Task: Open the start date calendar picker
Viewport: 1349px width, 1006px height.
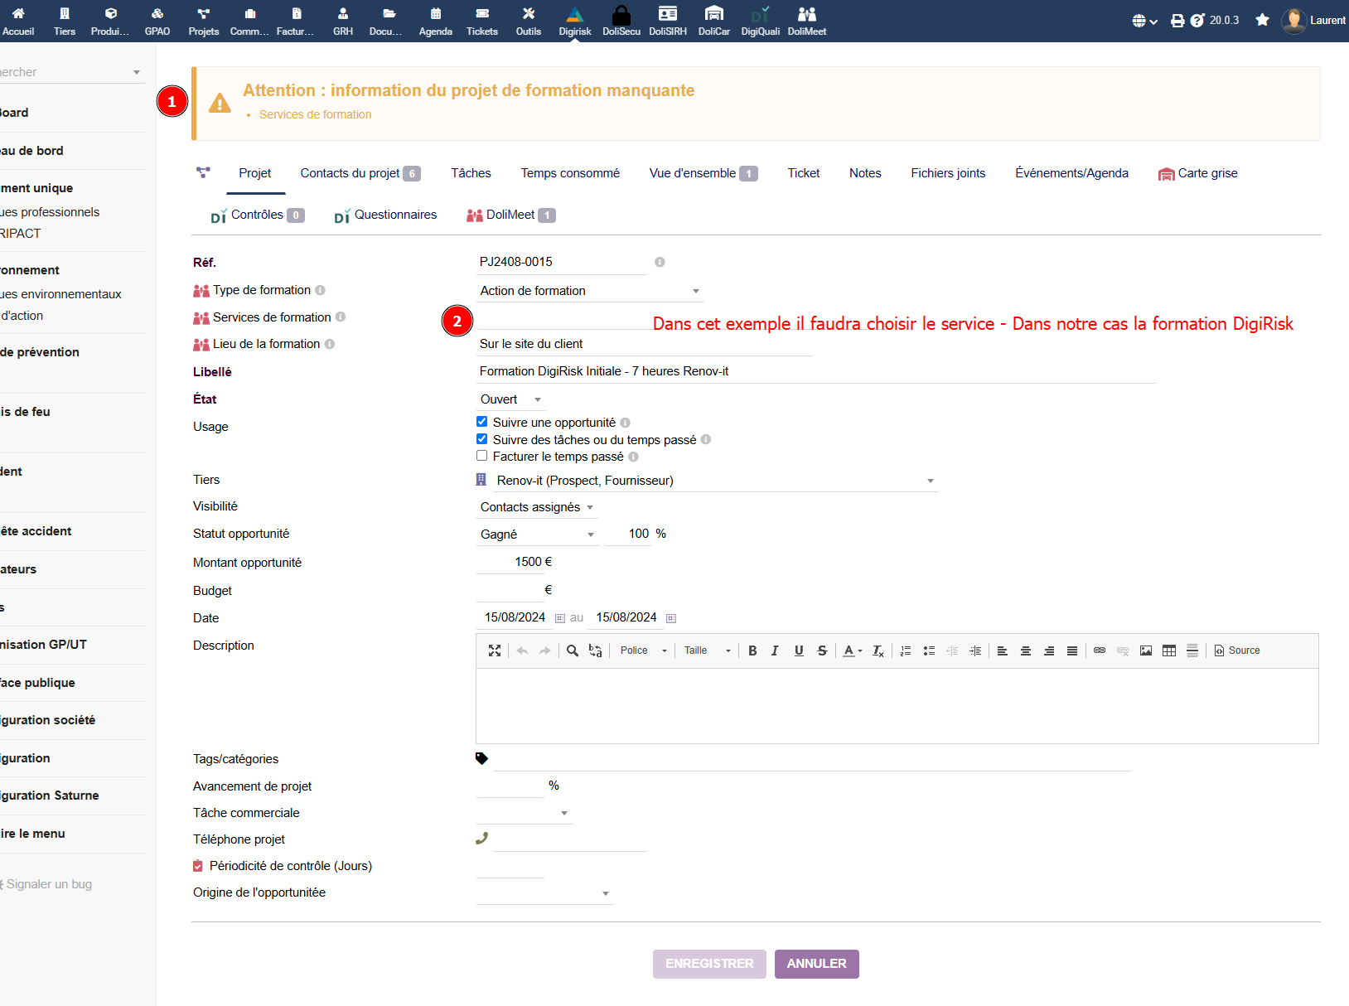Action: coord(560,618)
